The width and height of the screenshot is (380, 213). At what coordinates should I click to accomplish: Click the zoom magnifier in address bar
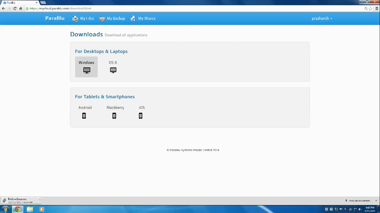click(366, 9)
